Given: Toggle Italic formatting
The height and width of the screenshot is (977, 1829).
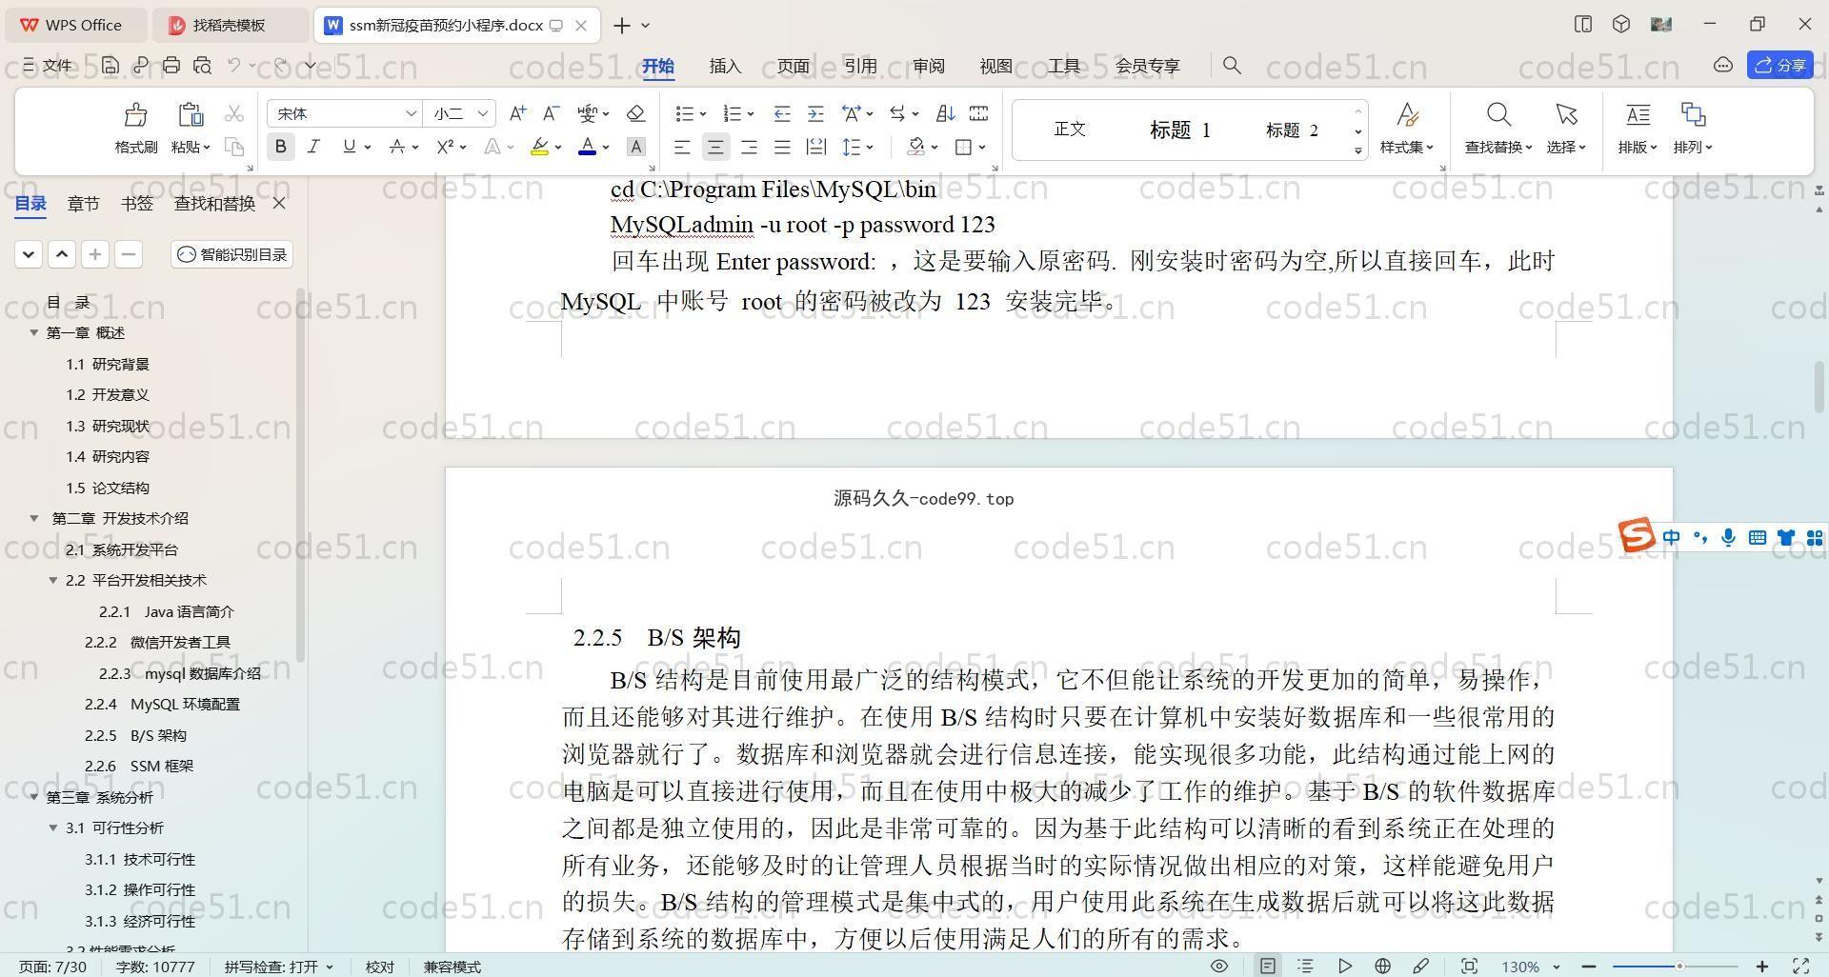Looking at the screenshot, I should point(313,147).
